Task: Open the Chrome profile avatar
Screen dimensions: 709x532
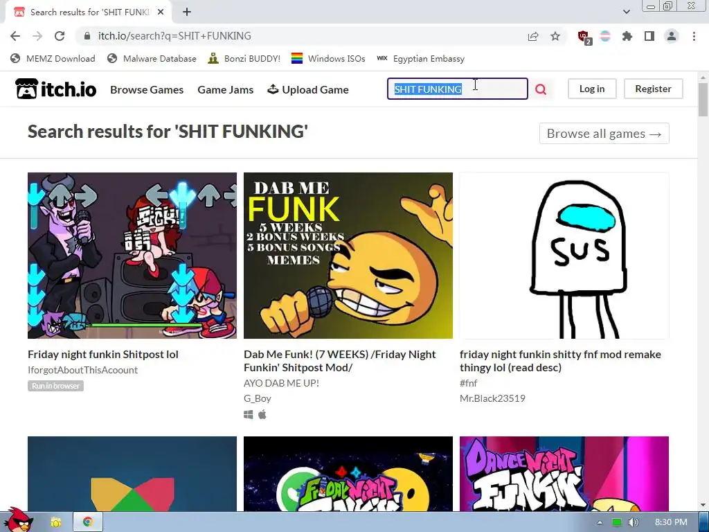Action: point(672,36)
